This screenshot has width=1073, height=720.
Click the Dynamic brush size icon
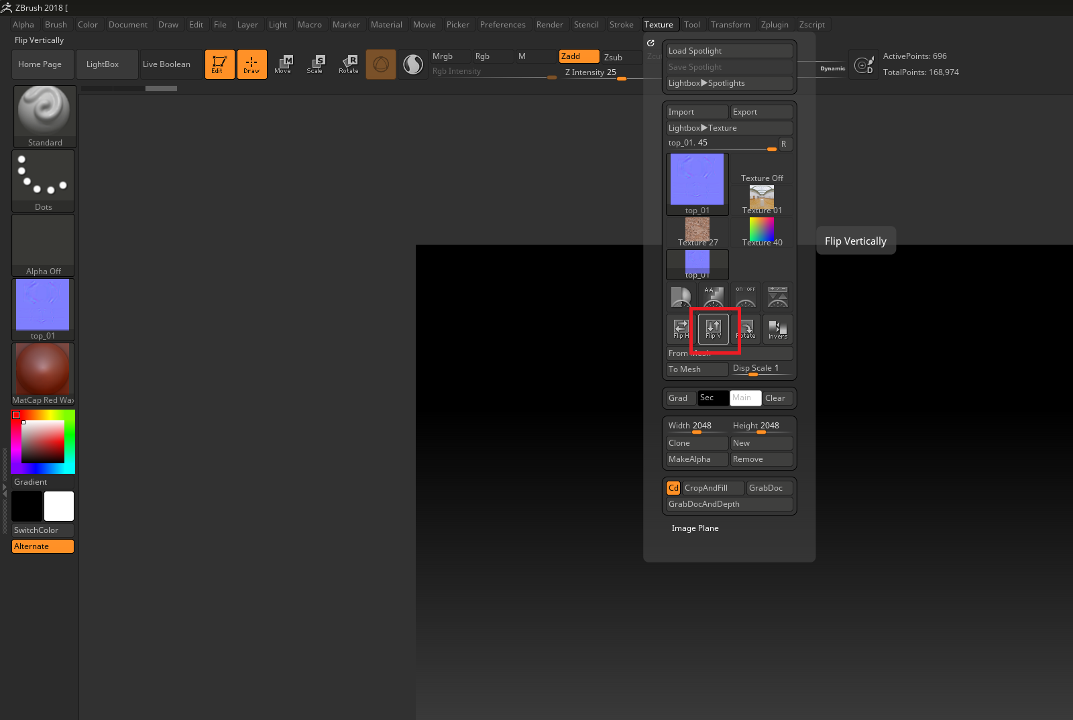[x=832, y=68]
